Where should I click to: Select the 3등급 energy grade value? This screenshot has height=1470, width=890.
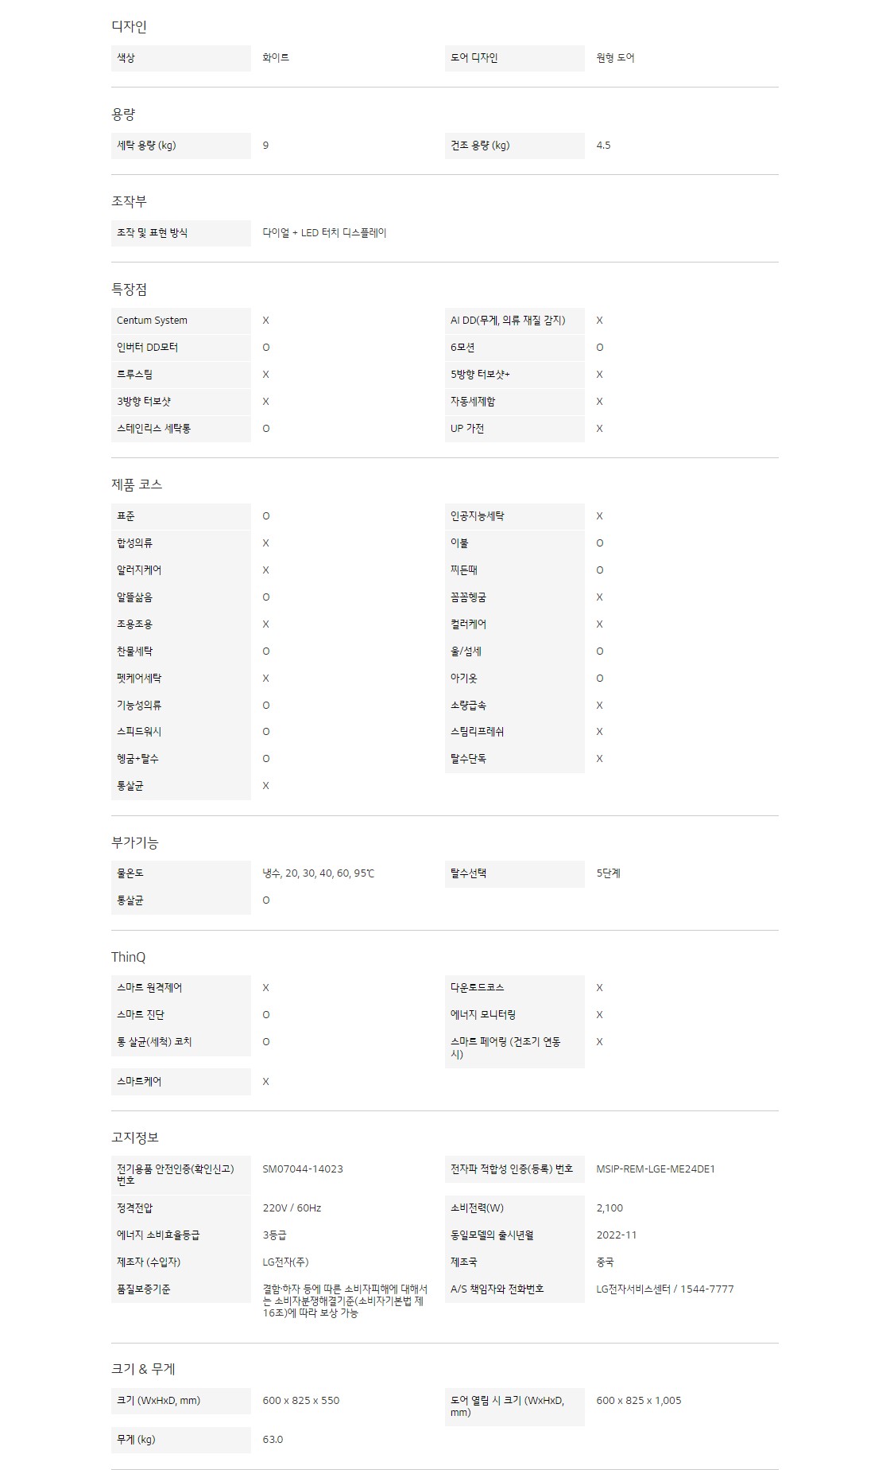(x=274, y=1235)
